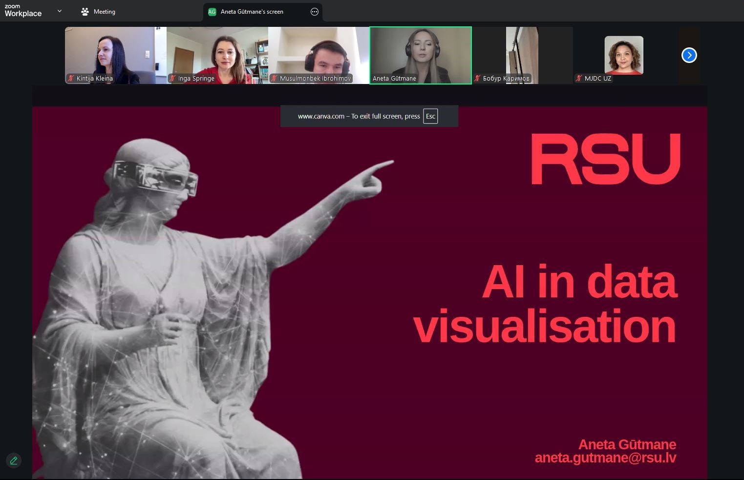Click the muted mic icon beside Бобур Каримов
The height and width of the screenshot is (480, 744).
click(477, 78)
